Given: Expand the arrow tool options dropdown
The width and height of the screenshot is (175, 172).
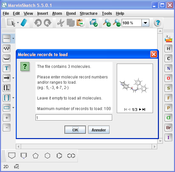Looking at the screenshot, I should (13, 78).
